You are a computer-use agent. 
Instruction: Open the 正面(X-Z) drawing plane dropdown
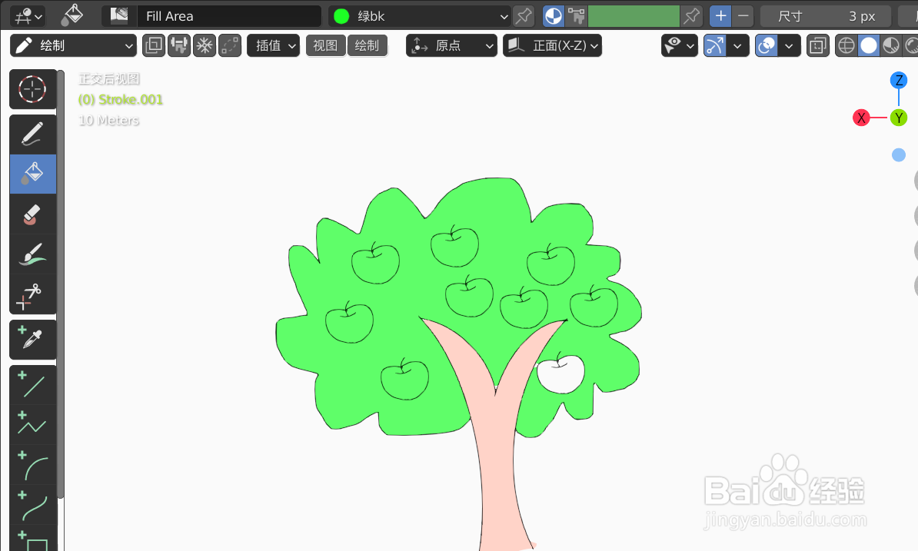pos(552,45)
